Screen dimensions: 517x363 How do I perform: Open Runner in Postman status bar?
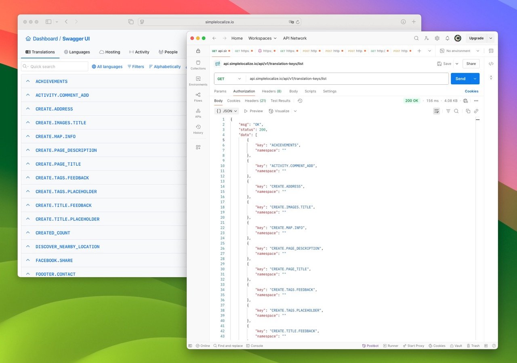point(391,346)
